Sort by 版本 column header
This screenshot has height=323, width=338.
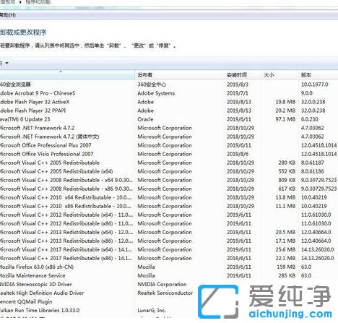pyautogui.click(x=306, y=75)
